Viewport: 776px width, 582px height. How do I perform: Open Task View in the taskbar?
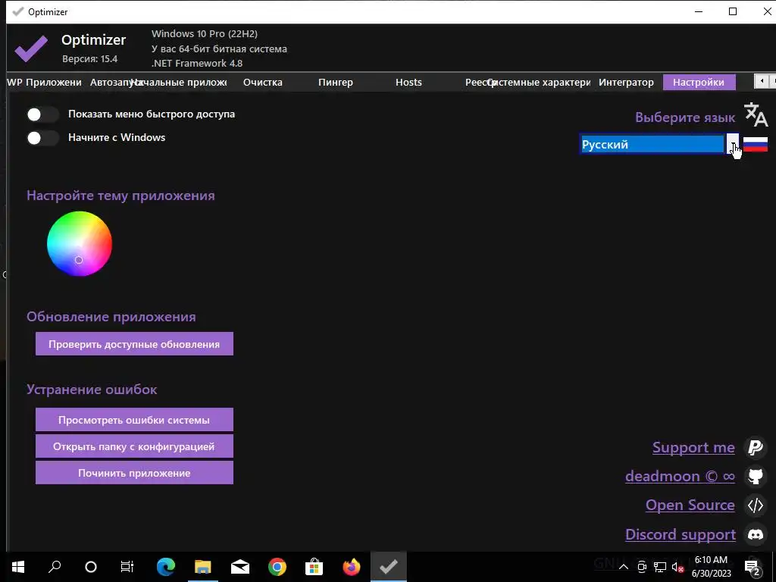pos(127,567)
